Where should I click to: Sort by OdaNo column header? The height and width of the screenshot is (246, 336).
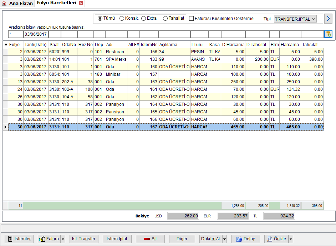click(69, 44)
